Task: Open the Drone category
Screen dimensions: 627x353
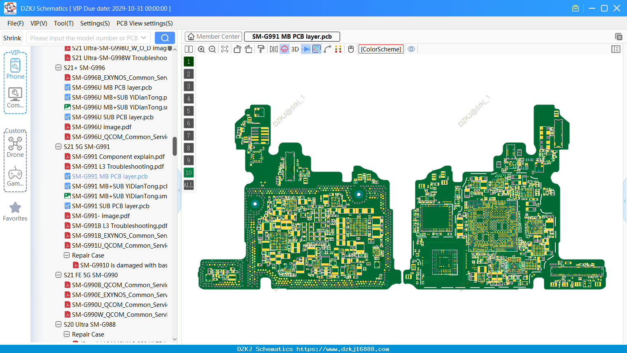Action: (15, 147)
